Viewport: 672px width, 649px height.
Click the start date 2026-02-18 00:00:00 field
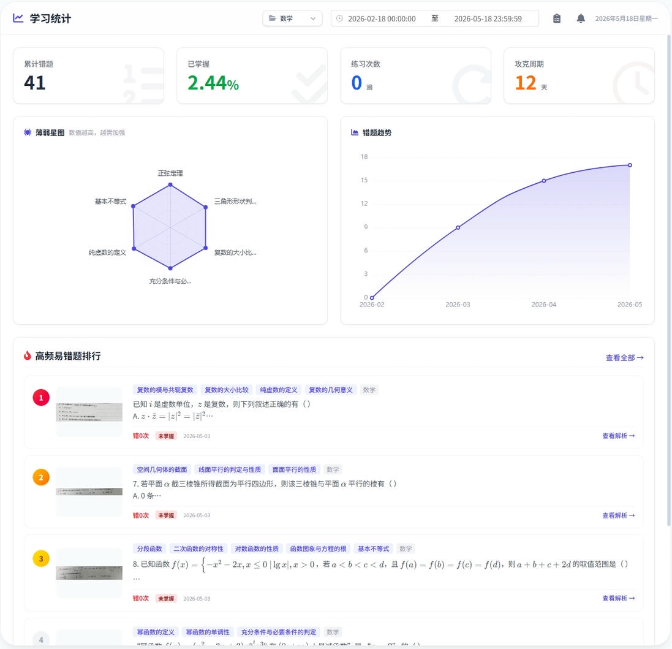point(382,19)
